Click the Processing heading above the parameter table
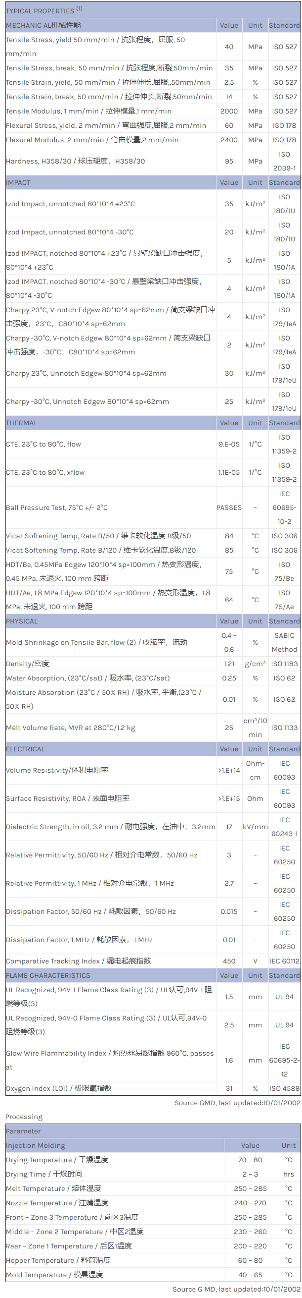 [24, 1117]
